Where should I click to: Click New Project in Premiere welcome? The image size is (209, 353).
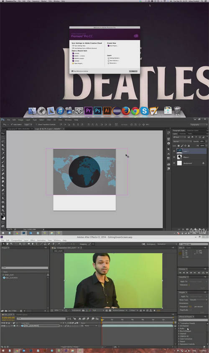point(112,46)
